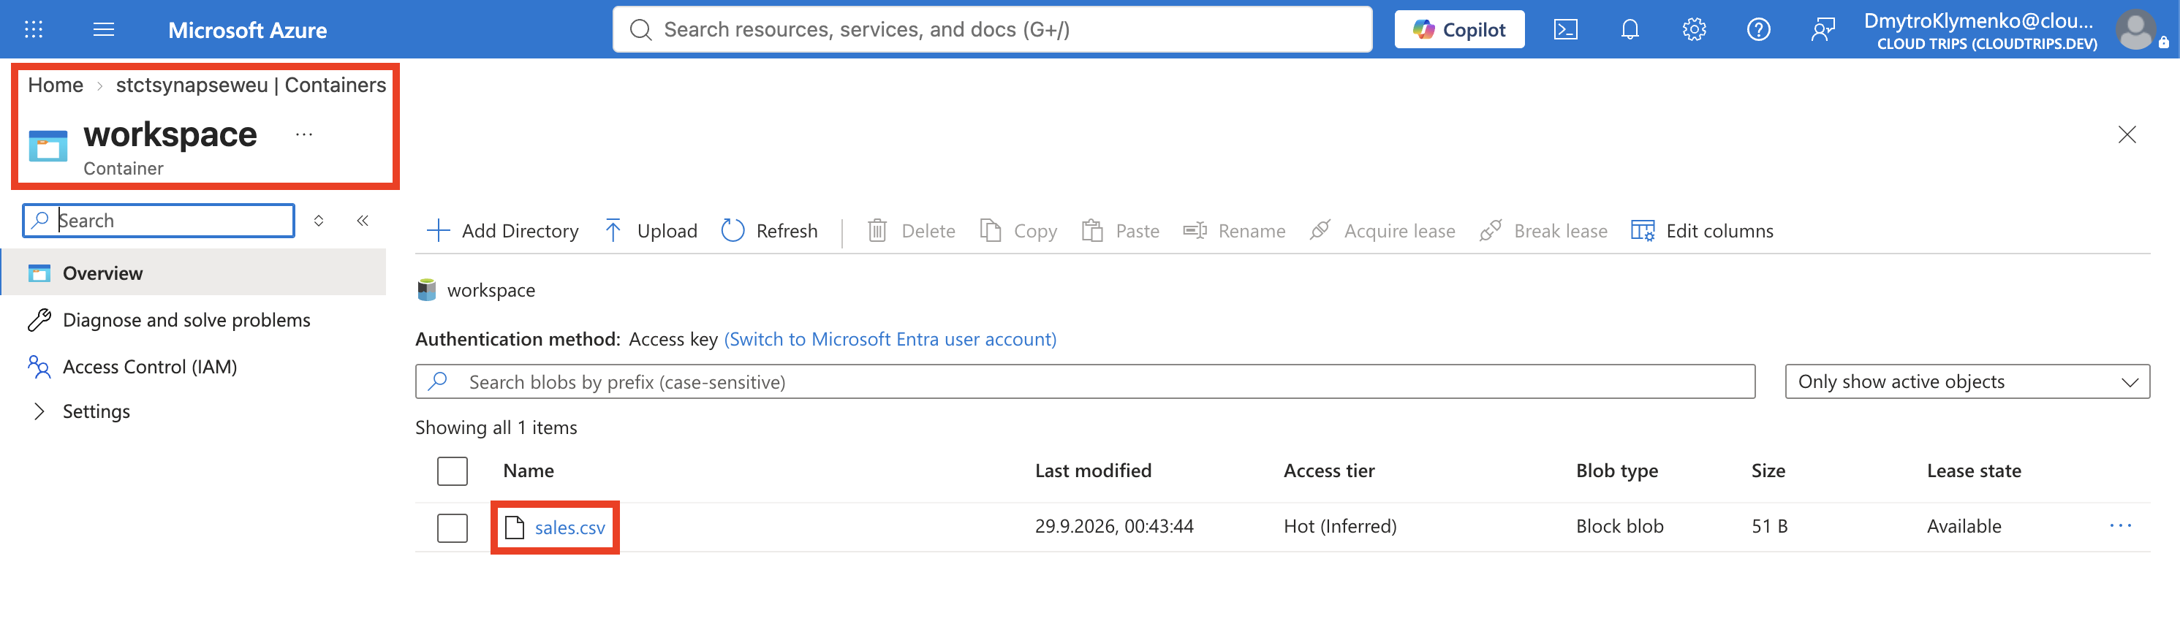Open the notifications bell

(x=1629, y=30)
